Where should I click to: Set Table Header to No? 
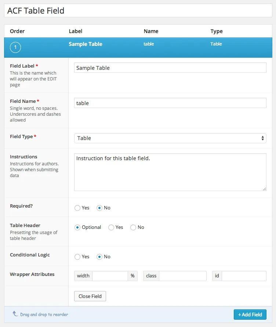click(x=133, y=227)
